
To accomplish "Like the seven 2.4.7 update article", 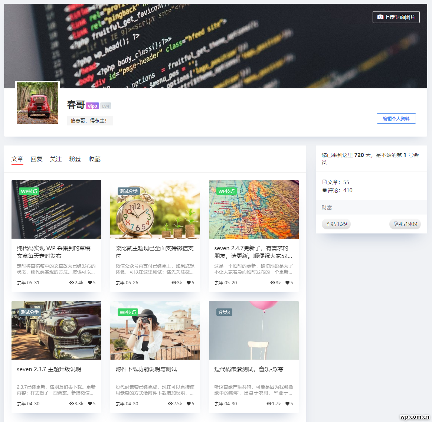I will point(287,282).
